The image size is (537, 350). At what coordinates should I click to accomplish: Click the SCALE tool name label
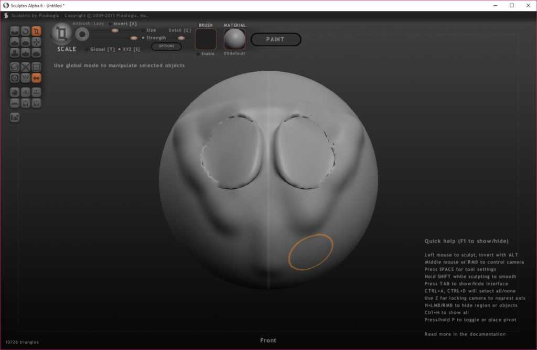tap(67, 49)
